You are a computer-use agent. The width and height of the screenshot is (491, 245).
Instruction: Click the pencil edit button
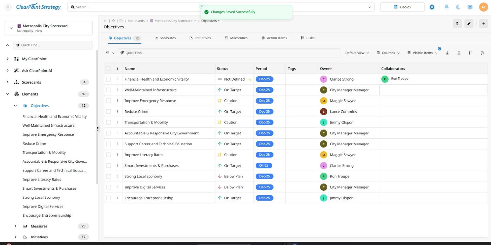tap(469, 23)
